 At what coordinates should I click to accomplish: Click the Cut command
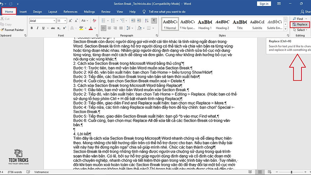[5, 19]
